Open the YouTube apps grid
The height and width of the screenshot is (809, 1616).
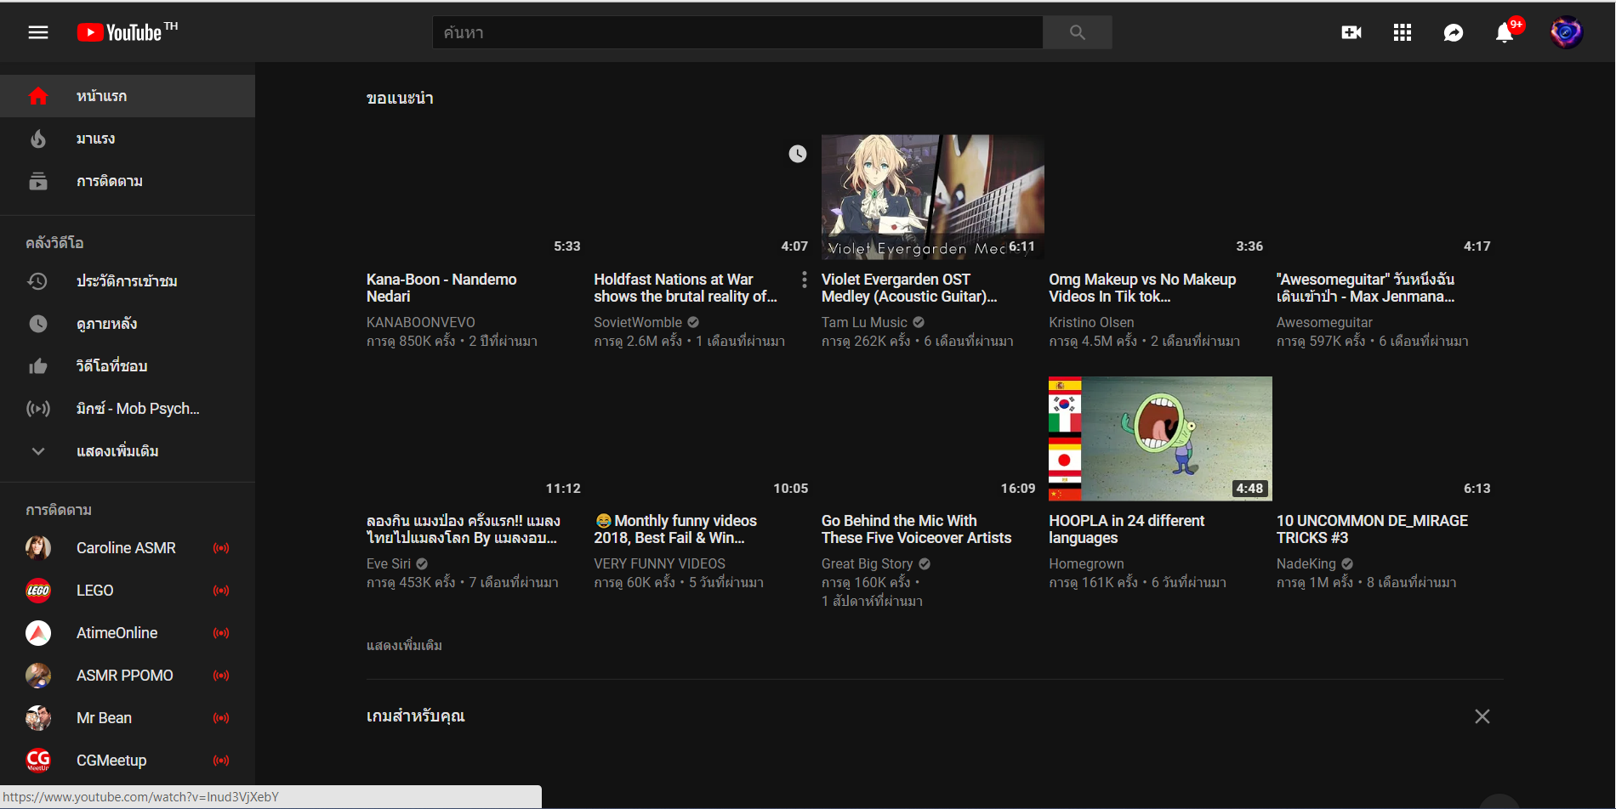pos(1402,32)
